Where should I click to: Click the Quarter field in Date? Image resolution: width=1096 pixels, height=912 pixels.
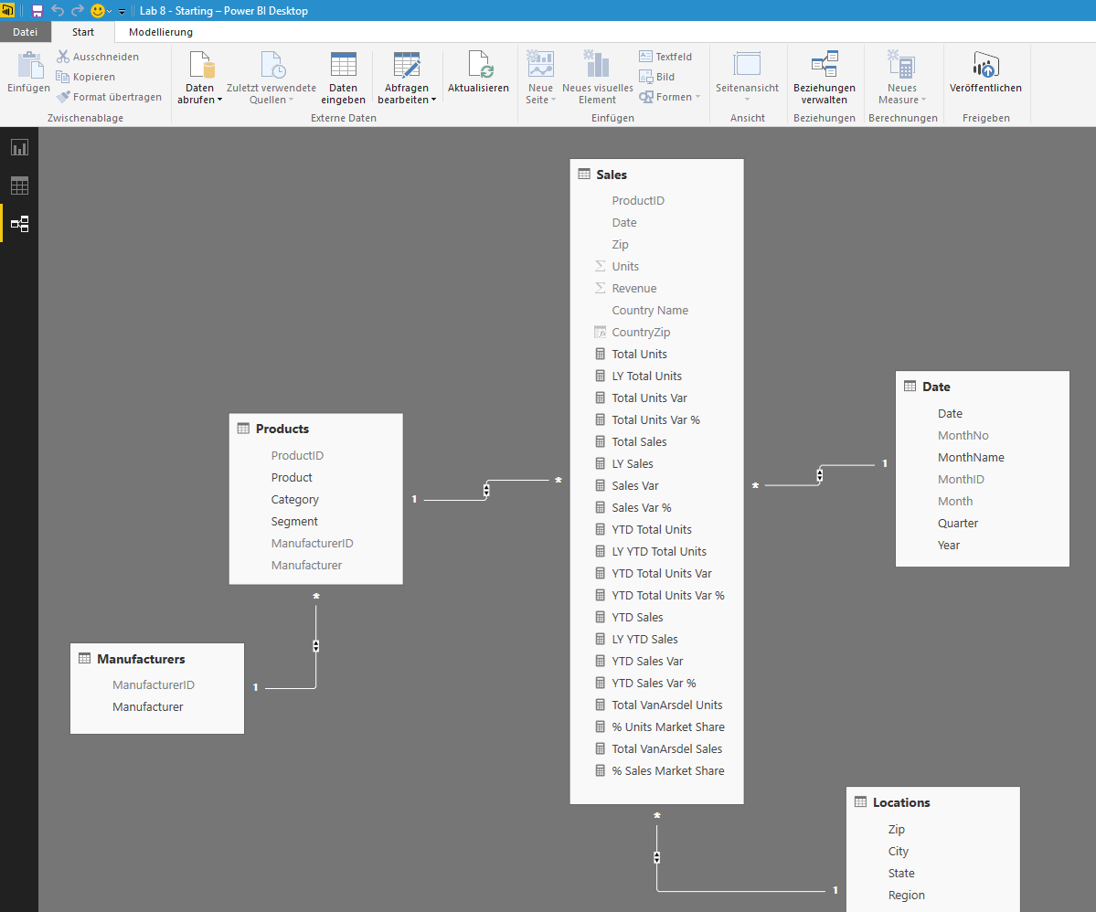958,524
